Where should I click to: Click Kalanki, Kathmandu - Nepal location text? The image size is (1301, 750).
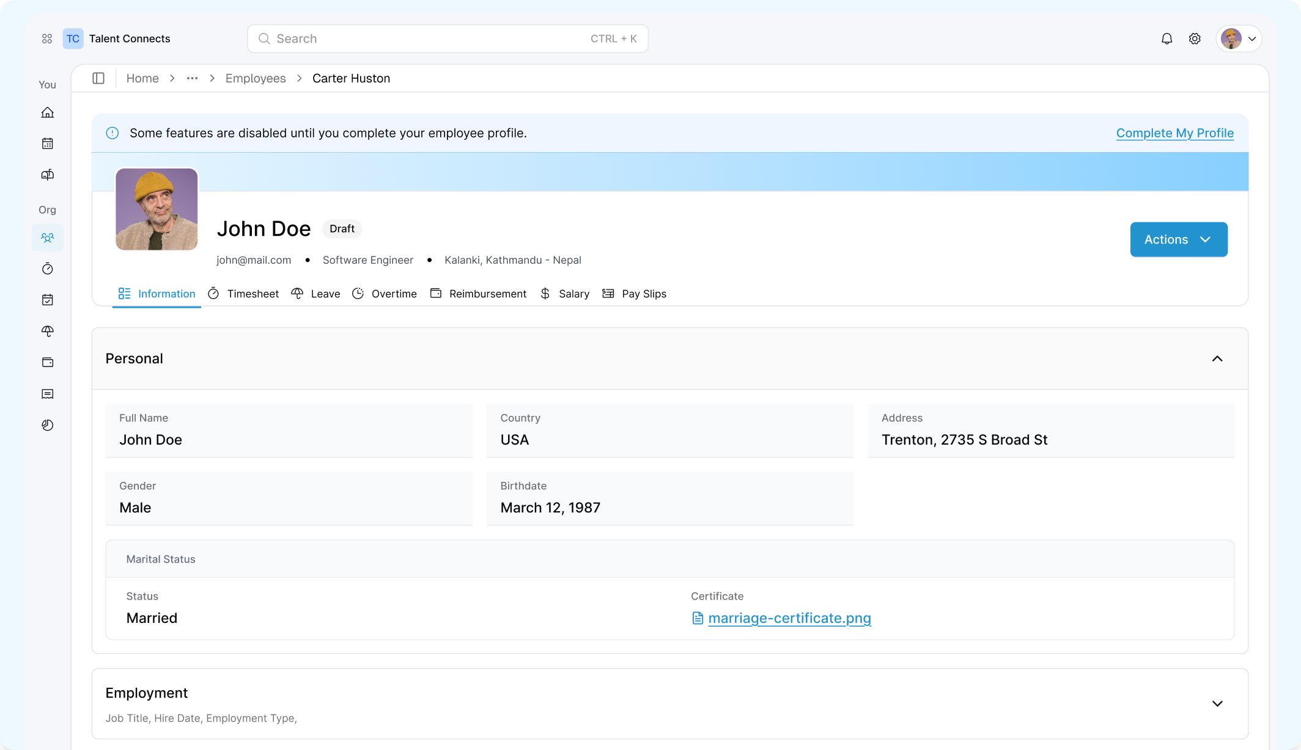[513, 260]
